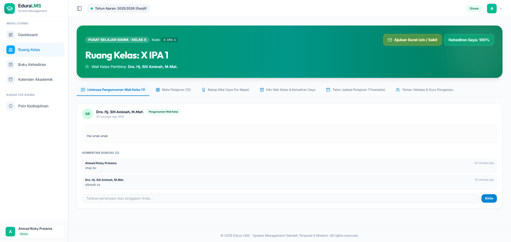Click the Ruang Kelas sidebar icon

[x=11, y=50]
